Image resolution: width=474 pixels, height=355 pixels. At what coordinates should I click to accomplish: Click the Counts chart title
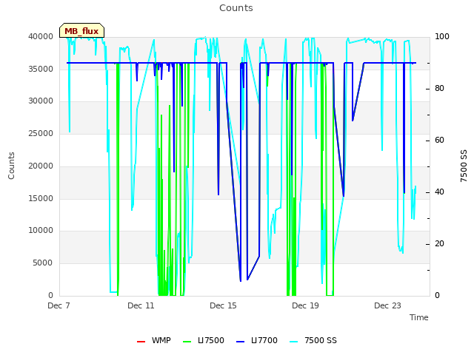pos(236,8)
